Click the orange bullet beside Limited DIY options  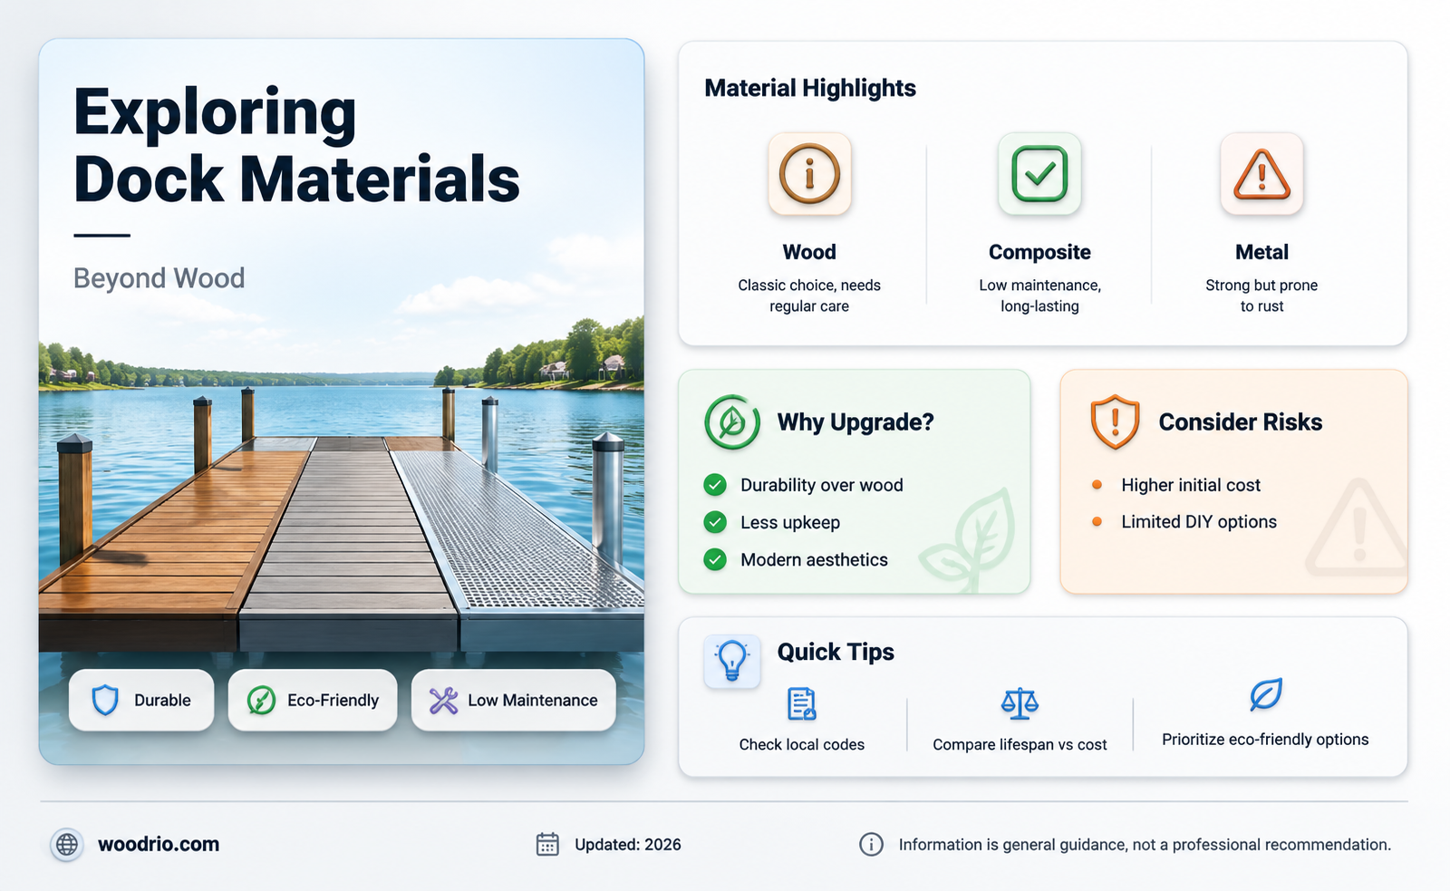coord(1097,521)
